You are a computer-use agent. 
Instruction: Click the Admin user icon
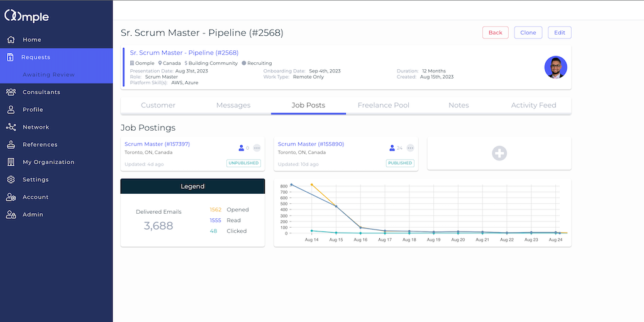tap(11, 214)
